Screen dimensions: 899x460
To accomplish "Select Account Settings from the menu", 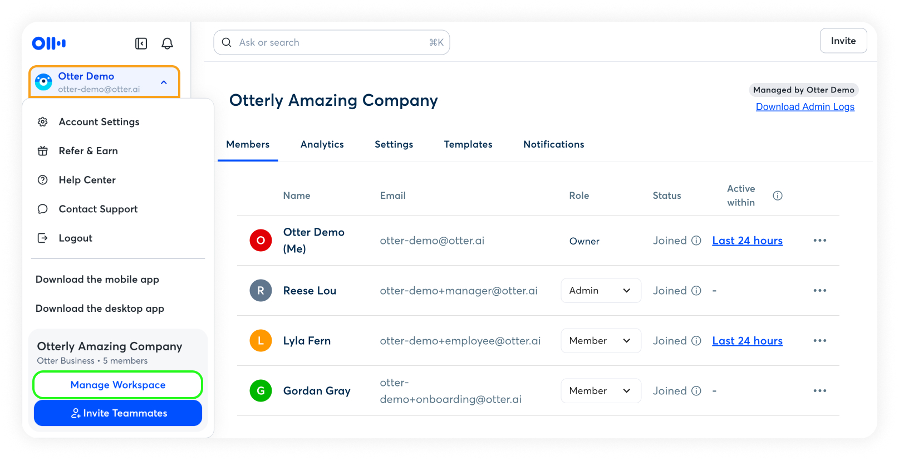I will pos(99,122).
